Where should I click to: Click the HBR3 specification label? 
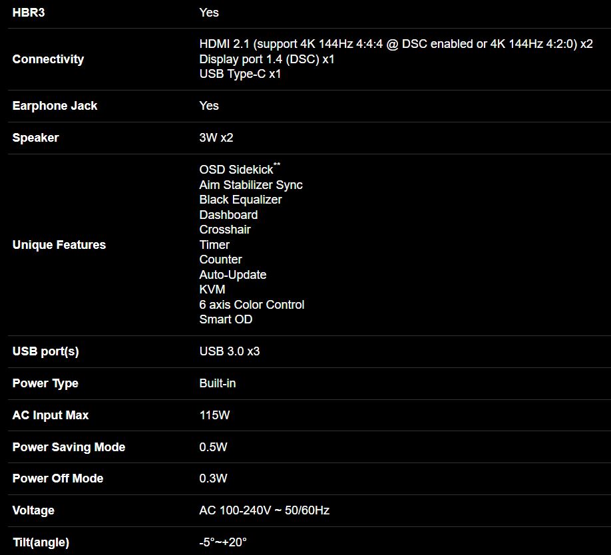pyautogui.click(x=29, y=13)
